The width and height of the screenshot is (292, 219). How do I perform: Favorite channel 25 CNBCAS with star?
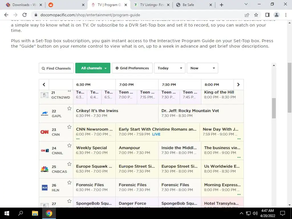coord(69,164)
